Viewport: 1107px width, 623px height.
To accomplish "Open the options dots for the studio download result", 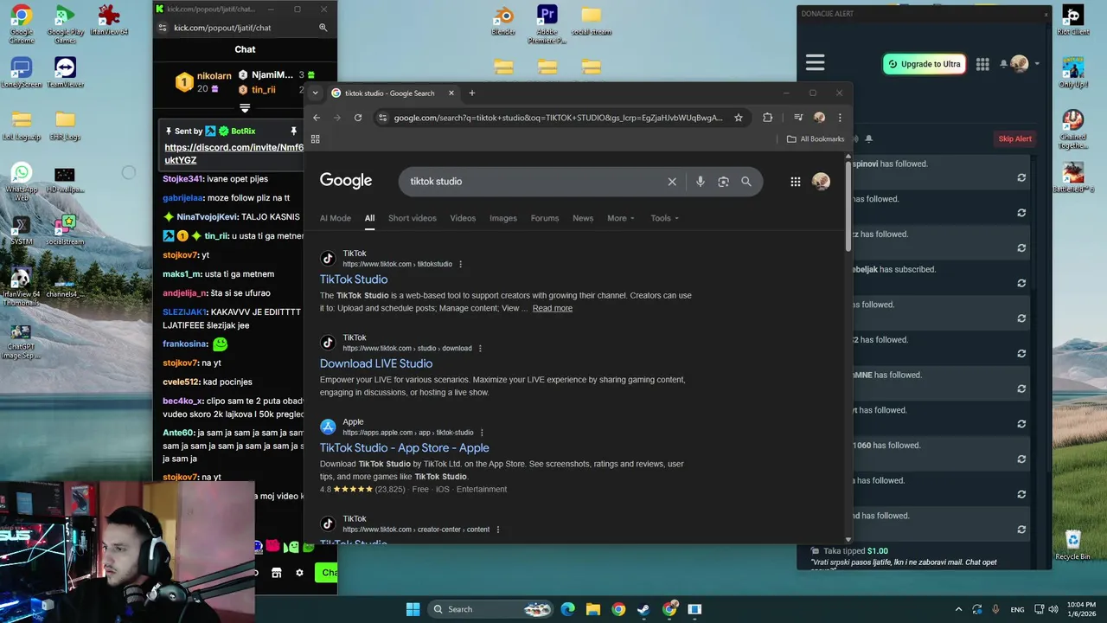I will [x=480, y=348].
